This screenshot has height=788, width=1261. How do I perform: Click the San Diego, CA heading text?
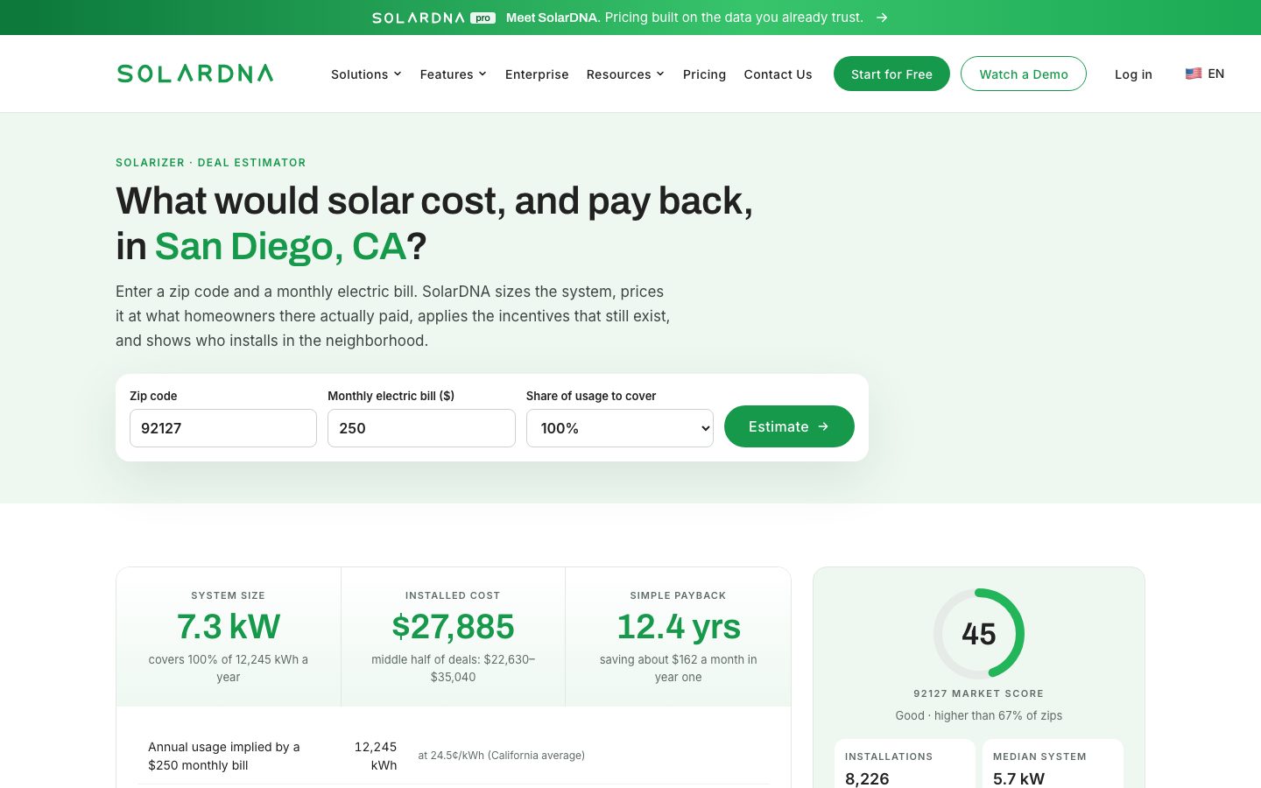pyautogui.click(x=280, y=246)
